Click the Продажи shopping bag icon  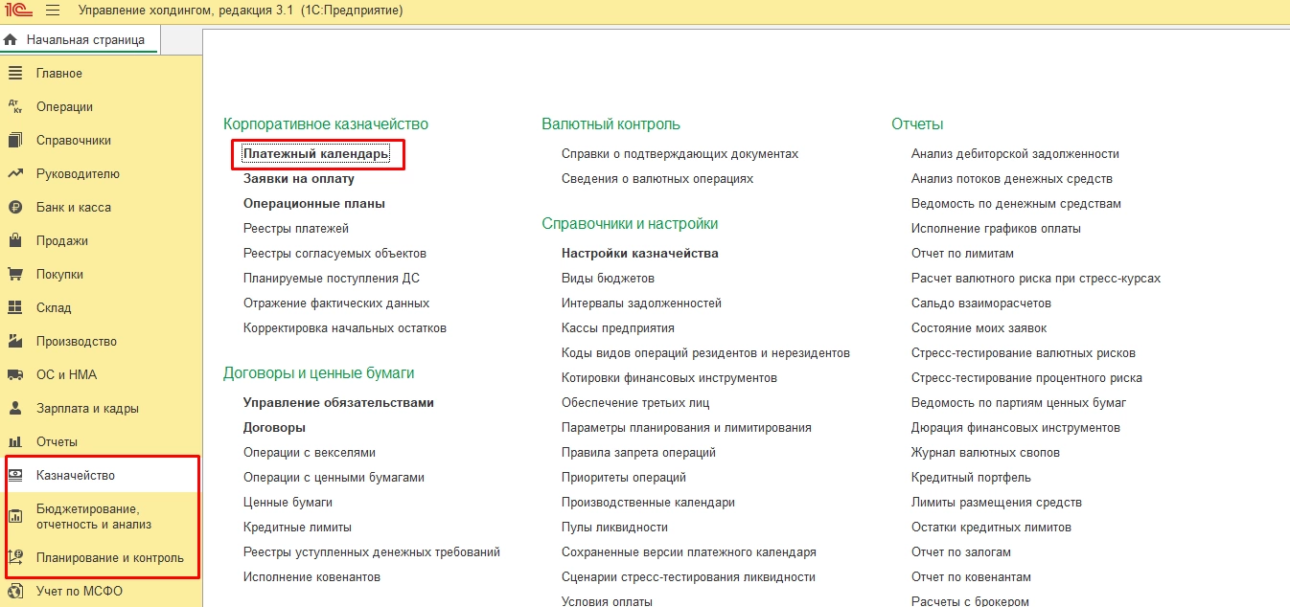(15, 241)
